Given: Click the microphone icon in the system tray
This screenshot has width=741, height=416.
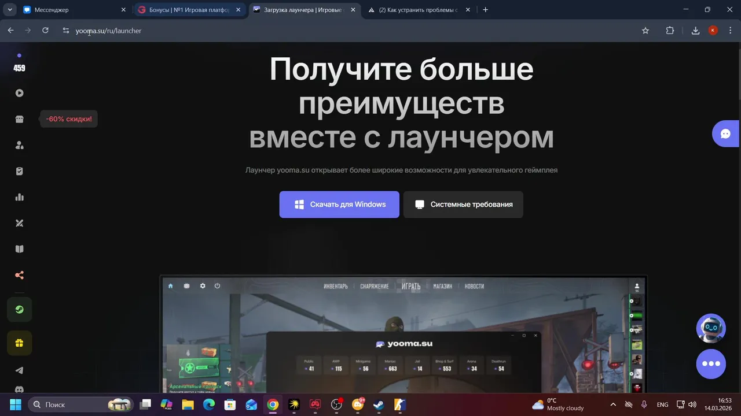Looking at the screenshot, I should tap(644, 404).
